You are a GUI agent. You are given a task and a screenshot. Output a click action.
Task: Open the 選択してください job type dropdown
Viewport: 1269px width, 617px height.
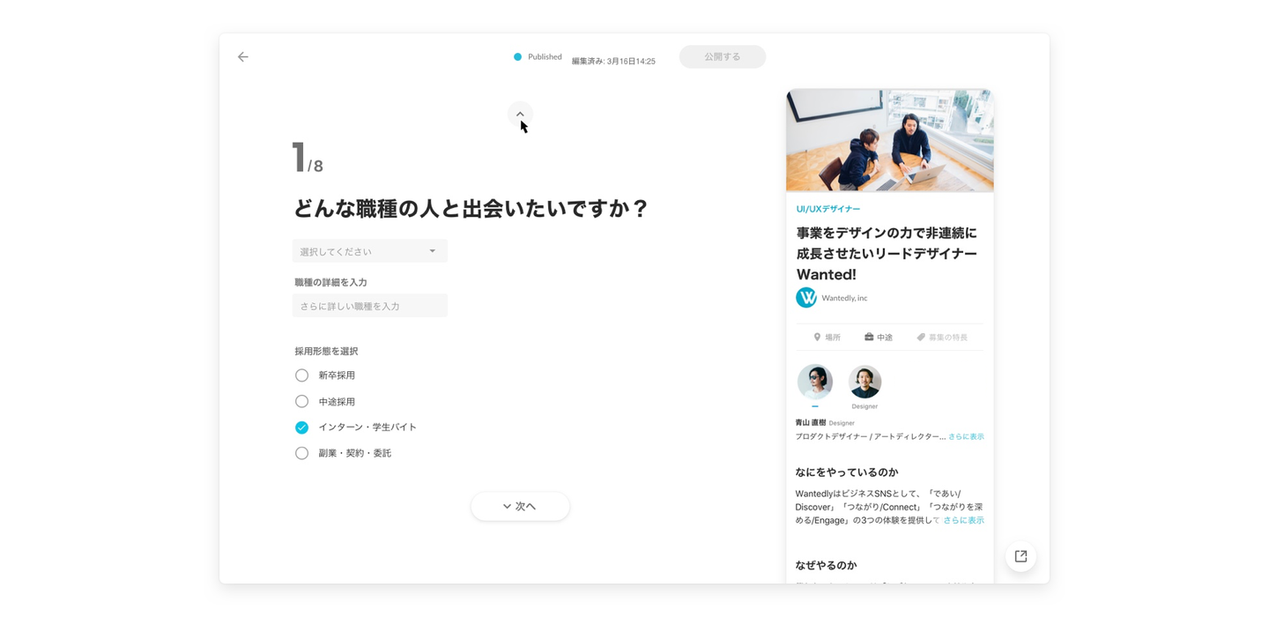(x=370, y=251)
